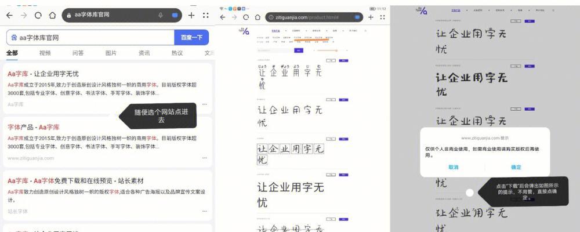The image size is (580, 232).
Task: Click purple button above furigana font sample
Action: (343, 60)
